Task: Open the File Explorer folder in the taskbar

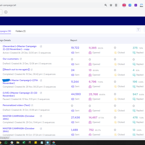Action: [18, 143]
